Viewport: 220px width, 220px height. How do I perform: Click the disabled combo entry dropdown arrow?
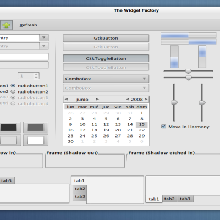pos(44,46)
